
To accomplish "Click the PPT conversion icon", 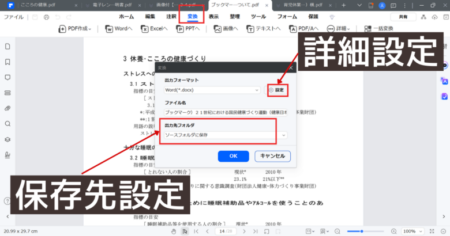I will pyautogui.click(x=187, y=29).
